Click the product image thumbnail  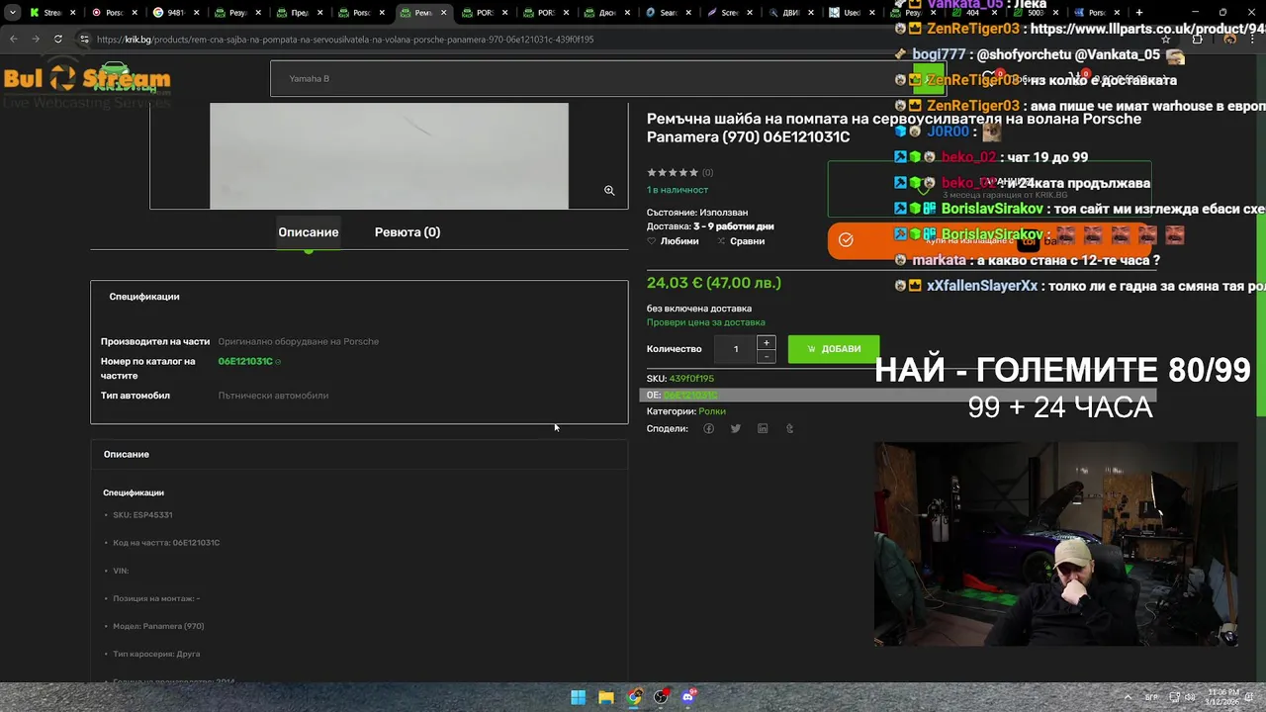pyautogui.click(x=389, y=156)
